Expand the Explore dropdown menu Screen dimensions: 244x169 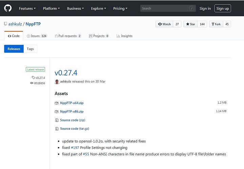point(99,8)
